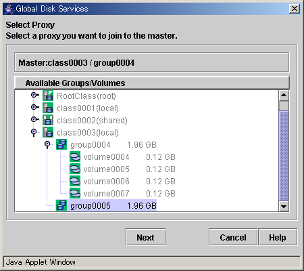Collapse the group0004 tree node

[47, 144]
